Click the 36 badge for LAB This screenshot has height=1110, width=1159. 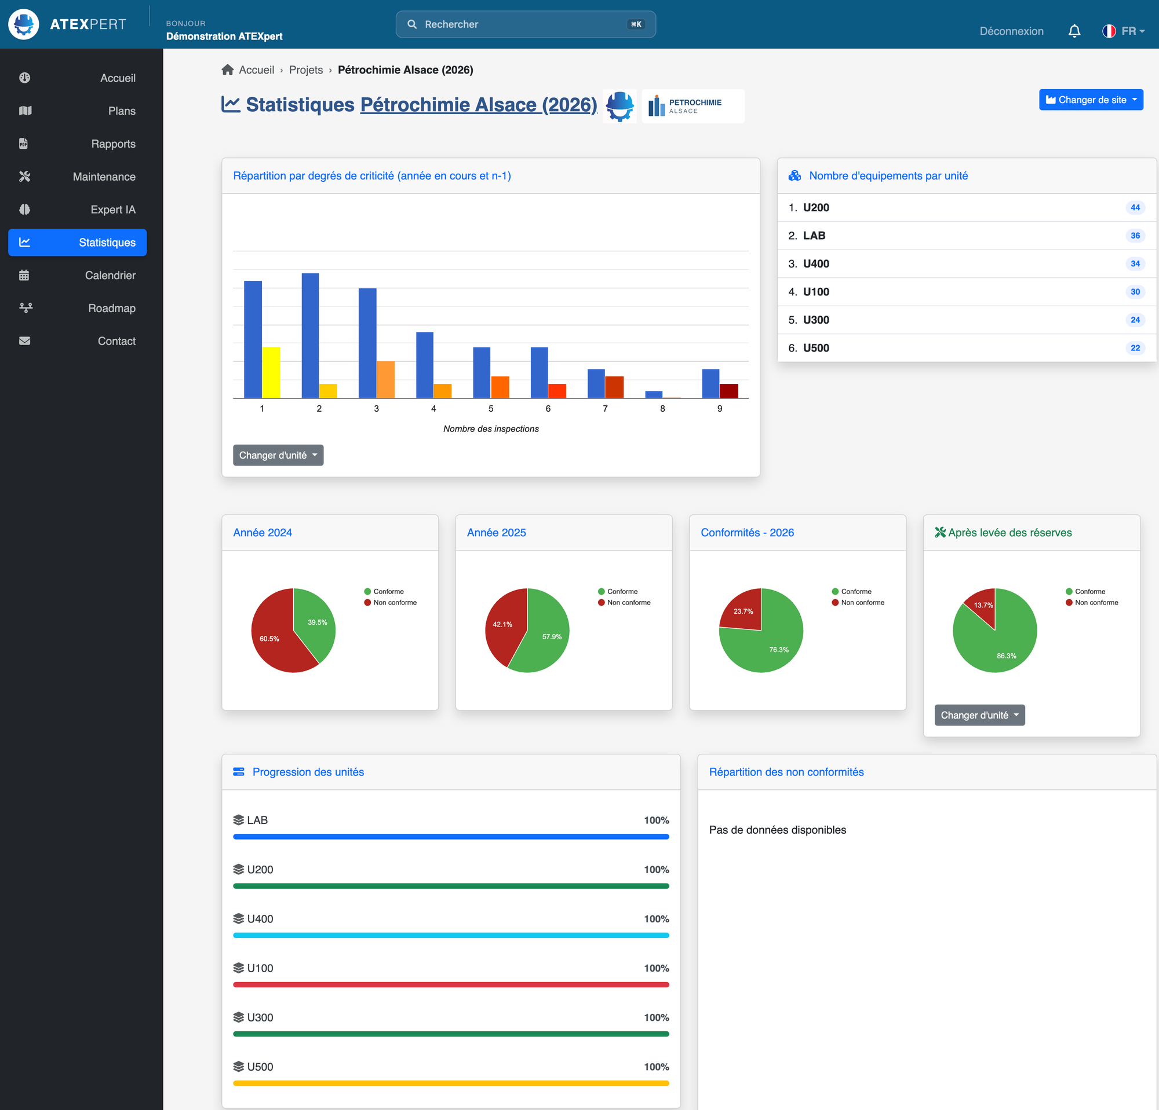tap(1135, 236)
